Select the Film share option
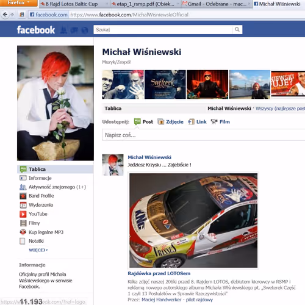This screenshot has width=305, height=305. 220,122
